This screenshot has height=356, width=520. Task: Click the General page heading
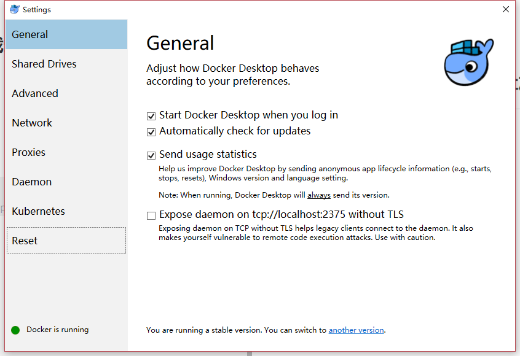(x=181, y=43)
